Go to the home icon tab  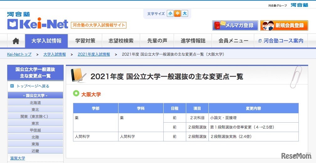point(16,41)
